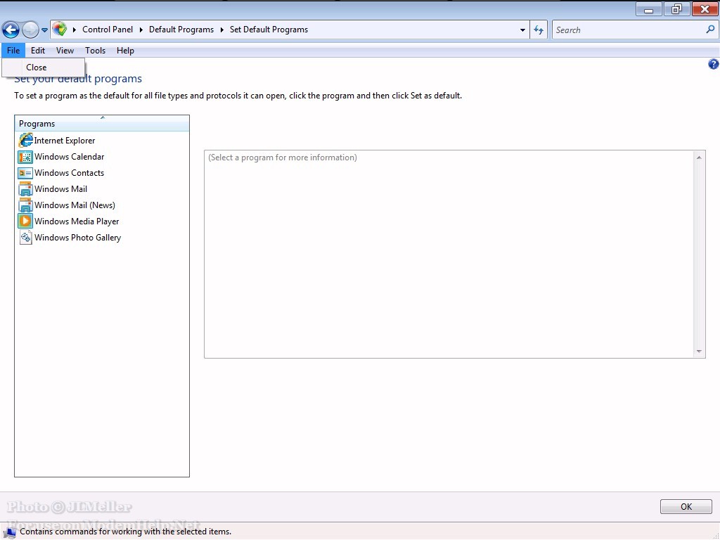Click the Windows Mail (News) icon
This screenshot has height=540, width=720.
pyautogui.click(x=25, y=205)
